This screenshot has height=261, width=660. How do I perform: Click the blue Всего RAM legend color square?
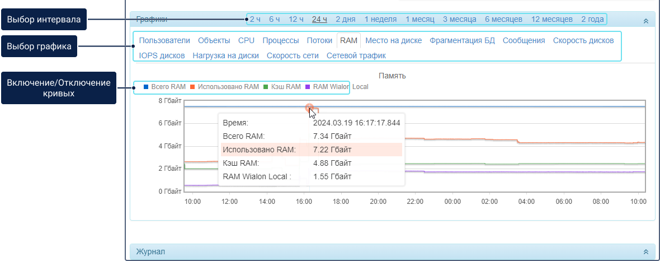click(146, 87)
